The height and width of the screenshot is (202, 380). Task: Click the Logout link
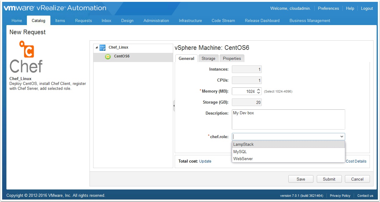pos(367,8)
